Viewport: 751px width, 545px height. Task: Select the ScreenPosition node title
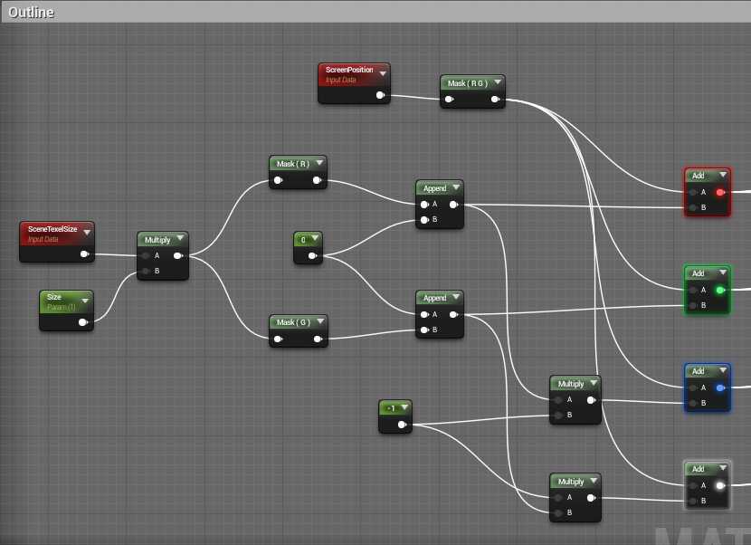coord(349,70)
